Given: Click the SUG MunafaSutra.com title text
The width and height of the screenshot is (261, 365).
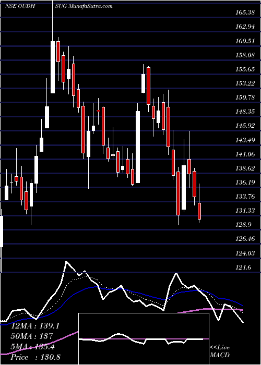Looking at the screenshot, I should [x=84, y=6].
